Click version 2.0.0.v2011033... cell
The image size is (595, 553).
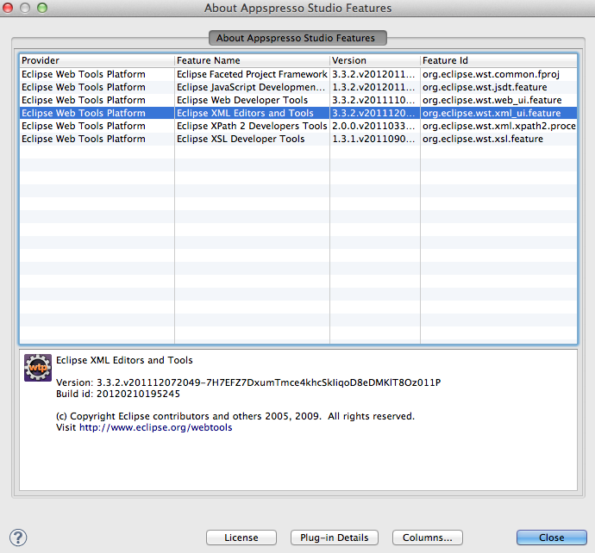coord(375,126)
